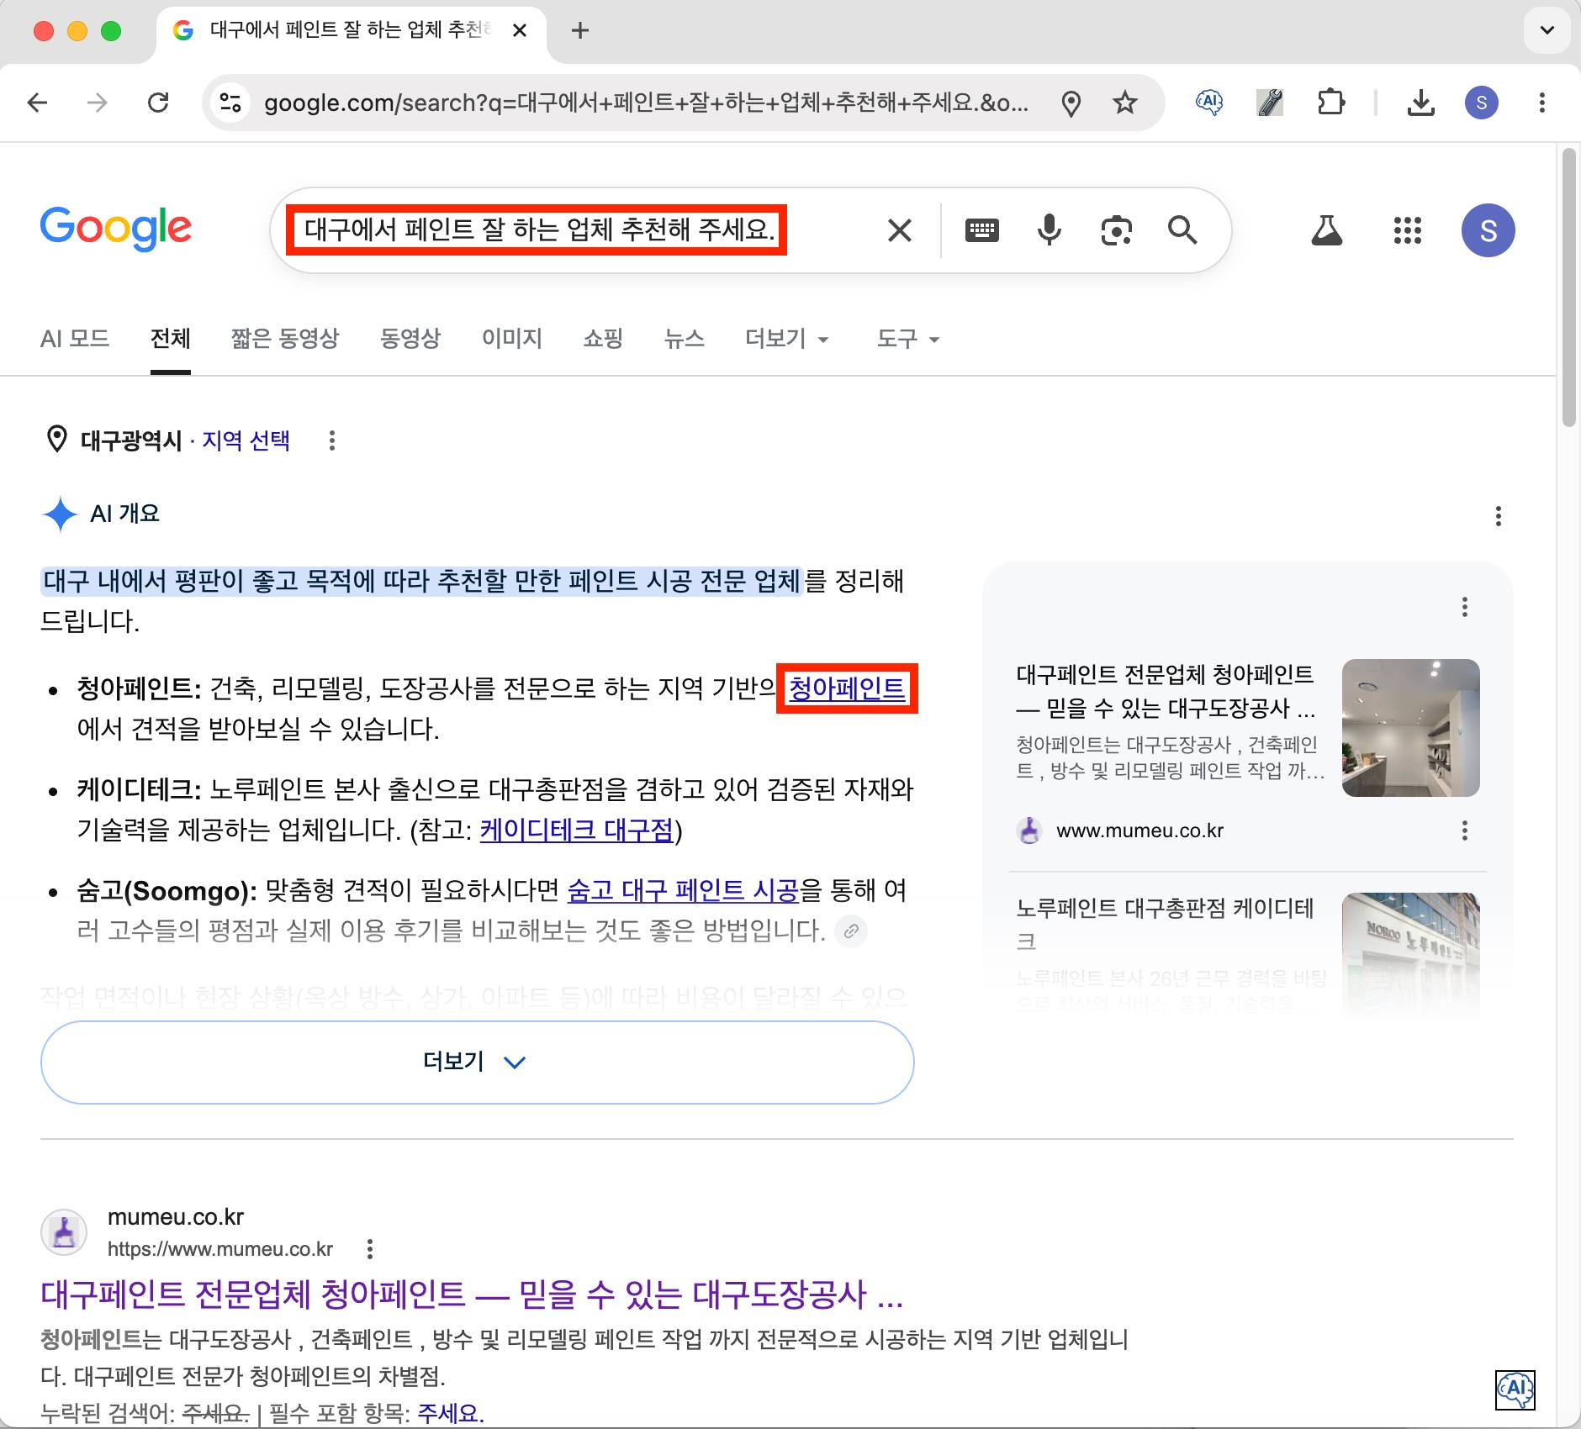Click the browser forward arrow
The width and height of the screenshot is (1581, 1429).
coord(98,103)
